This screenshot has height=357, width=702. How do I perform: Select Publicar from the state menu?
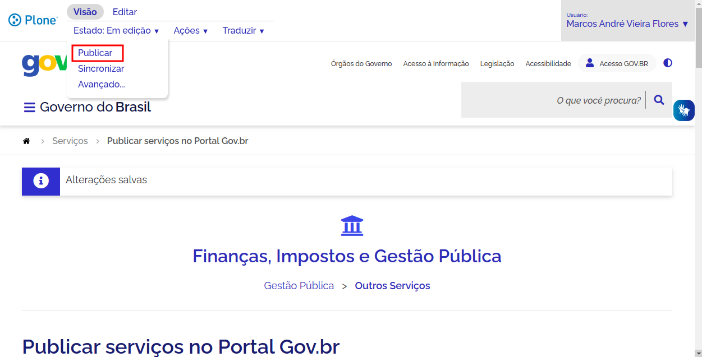pyautogui.click(x=95, y=53)
